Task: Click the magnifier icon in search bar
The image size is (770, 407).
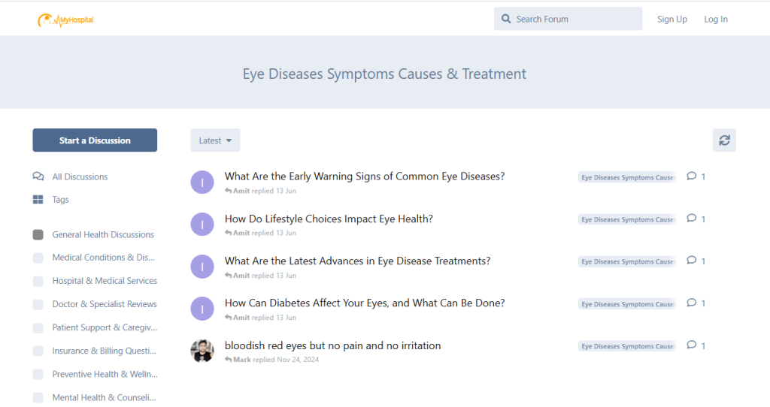Action: pyautogui.click(x=506, y=19)
